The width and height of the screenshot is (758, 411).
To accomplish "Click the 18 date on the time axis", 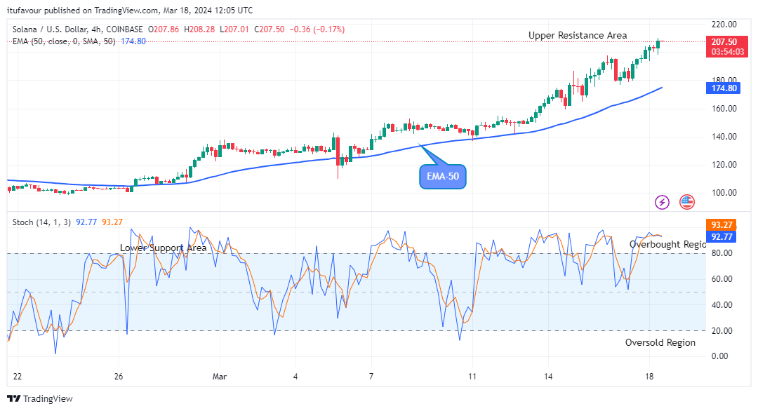I will pyautogui.click(x=649, y=377).
